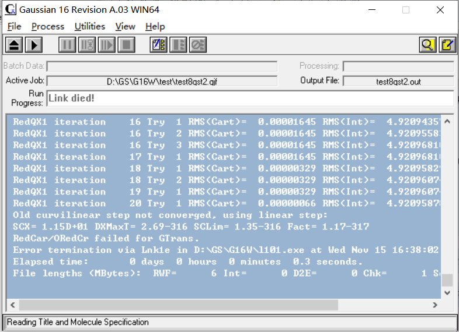This screenshot has height=332, width=459.
Task: Open the view results magnifier icon
Action: tap(428, 45)
